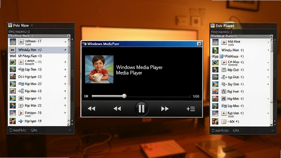Image resolution: width=281 pixels, height=158 pixels.
Task: Click the header bar of the 'Dolv Player' list
Action: [240, 36]
